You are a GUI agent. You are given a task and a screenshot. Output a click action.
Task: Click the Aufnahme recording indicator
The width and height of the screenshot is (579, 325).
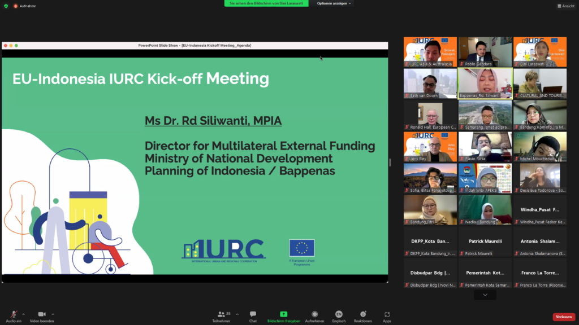click(25, 6)
